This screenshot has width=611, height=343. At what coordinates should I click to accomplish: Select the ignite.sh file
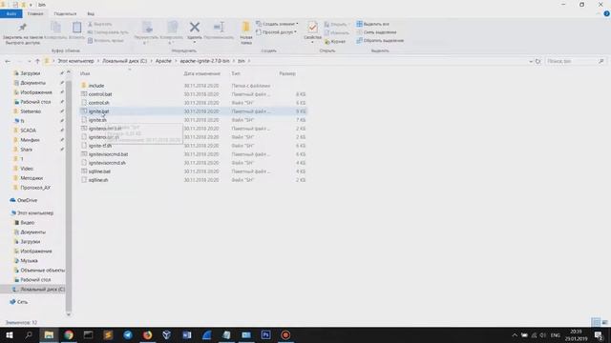pos(97,120)
